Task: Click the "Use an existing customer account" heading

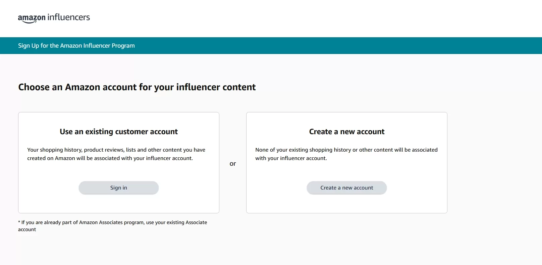Action: coord(119,131)
